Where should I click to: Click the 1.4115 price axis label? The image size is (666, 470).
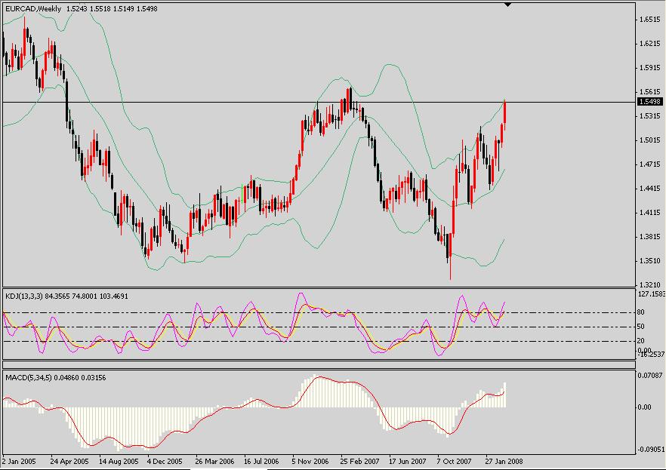point(650,213)
